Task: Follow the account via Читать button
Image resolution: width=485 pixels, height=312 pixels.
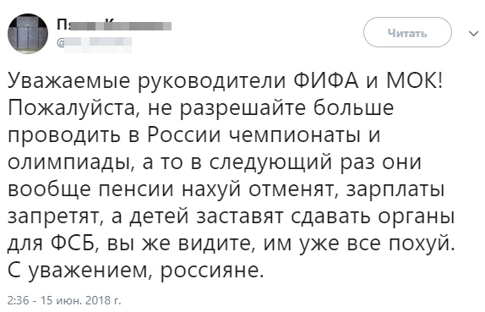Action: coord(407,32)
